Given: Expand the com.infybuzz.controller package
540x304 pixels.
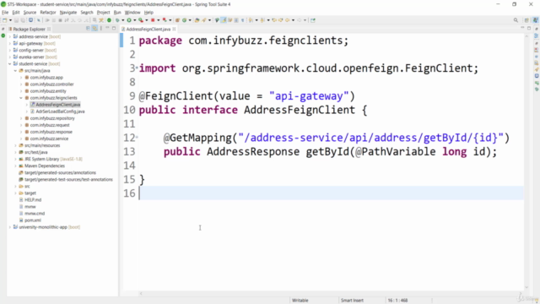Looking at the screenshot, I should (x=21, y=84).
